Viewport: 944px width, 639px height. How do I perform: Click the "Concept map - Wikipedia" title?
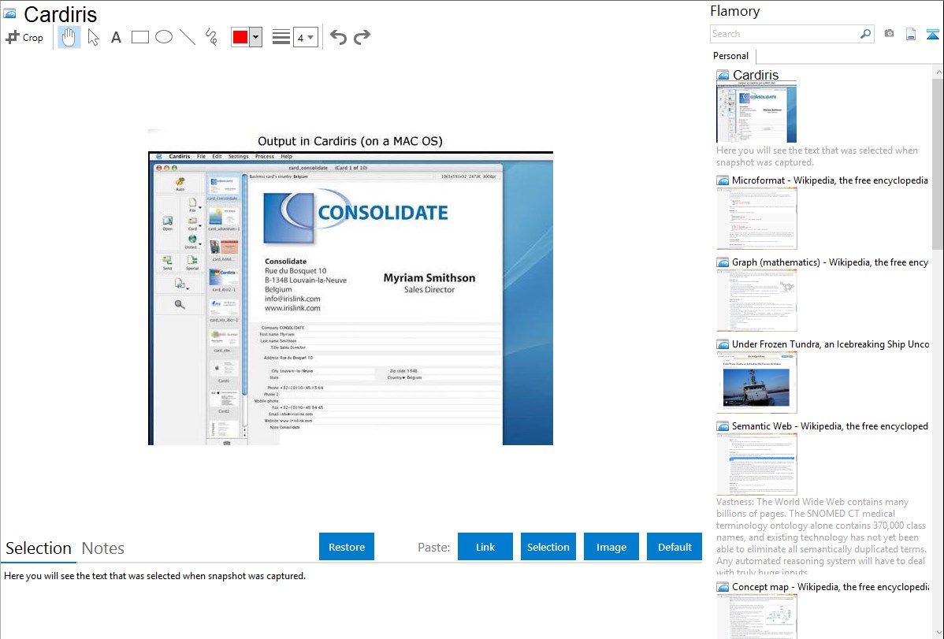831,586
